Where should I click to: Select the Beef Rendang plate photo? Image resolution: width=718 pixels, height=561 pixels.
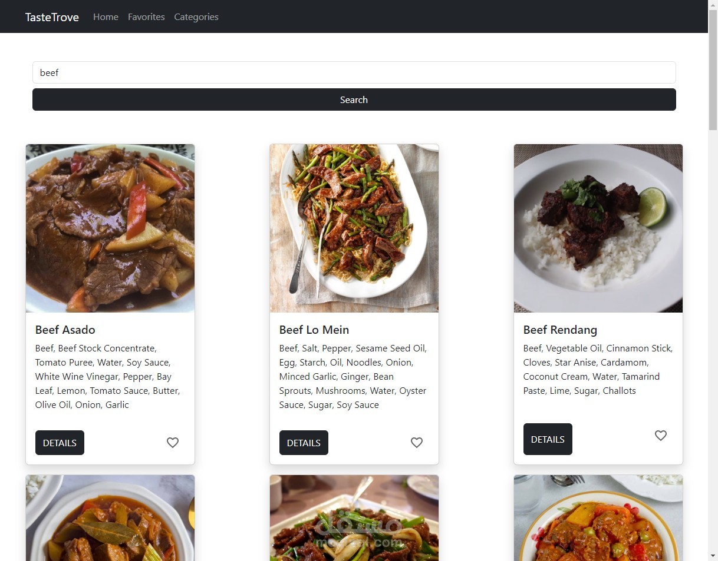[598, 228]
